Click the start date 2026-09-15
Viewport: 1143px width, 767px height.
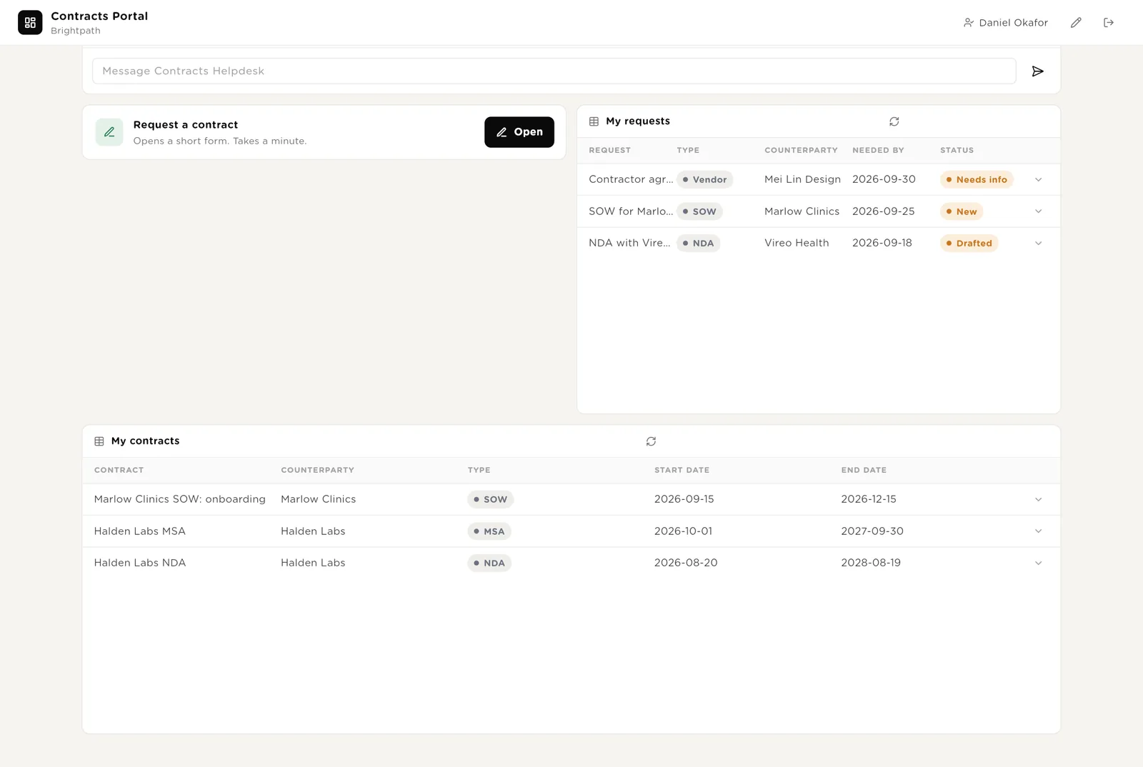coord(684,499)
